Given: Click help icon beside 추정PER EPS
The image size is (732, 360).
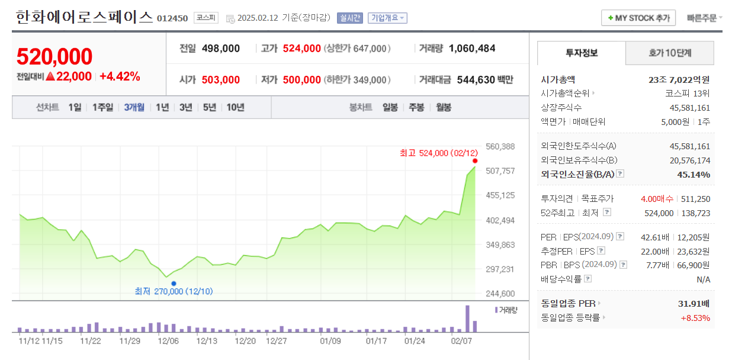Looking at the screenshot, I should (x=601, y=251).
